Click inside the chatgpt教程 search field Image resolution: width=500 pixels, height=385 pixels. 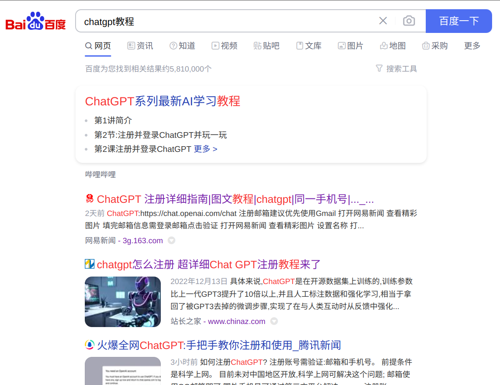point(226,22)
